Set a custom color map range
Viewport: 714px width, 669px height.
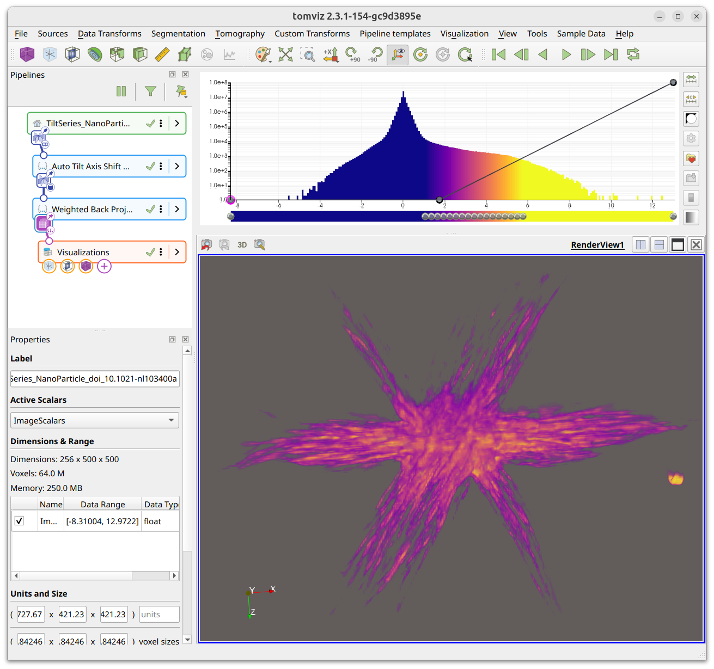691,99
